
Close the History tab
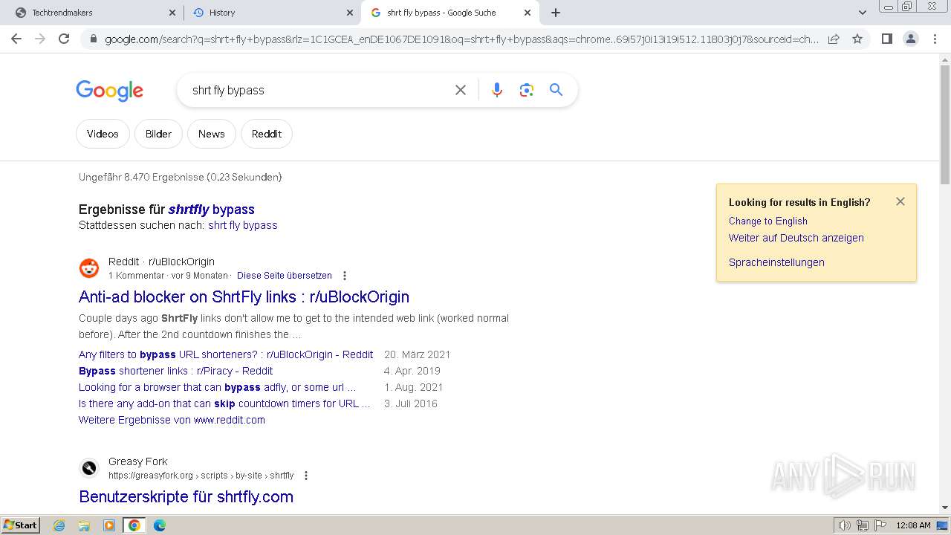(x=350, y=13)
